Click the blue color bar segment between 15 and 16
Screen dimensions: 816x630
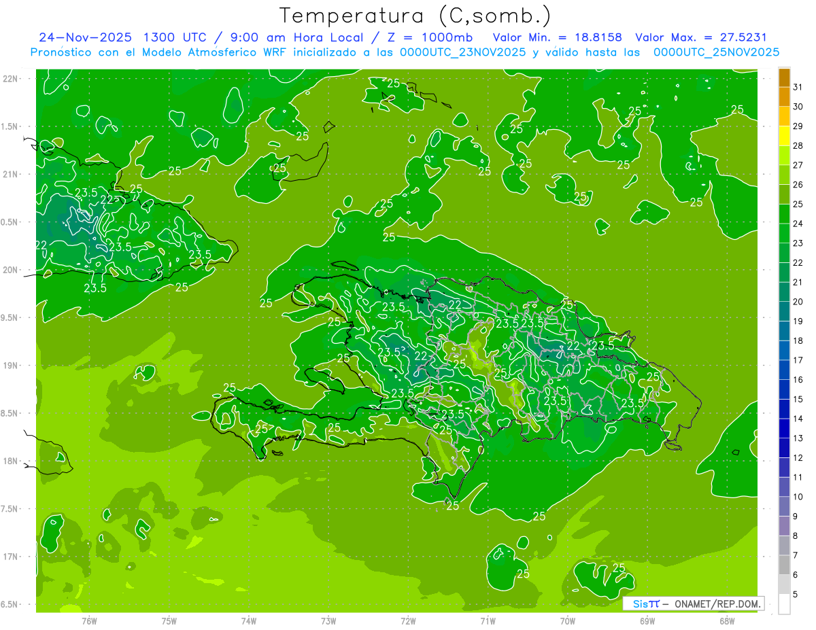(x=784, y=390)
